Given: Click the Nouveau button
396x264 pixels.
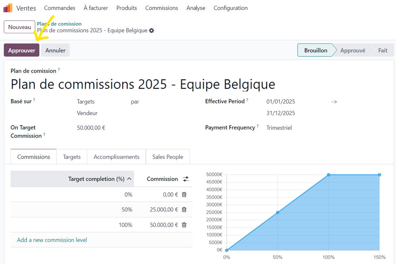Looking at the screenshot, I should coord(19,27).
